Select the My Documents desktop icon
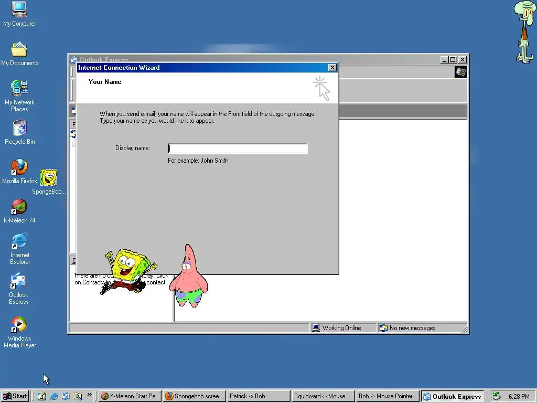The height and width of the screenshot is (403, 537). point(19,54)
